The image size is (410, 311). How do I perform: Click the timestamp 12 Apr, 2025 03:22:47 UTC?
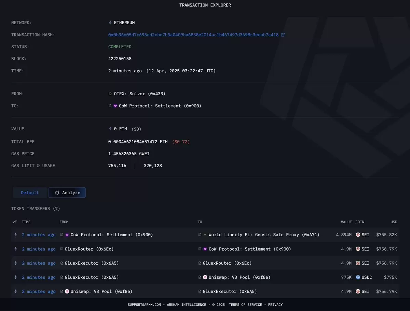click(181, 71)
